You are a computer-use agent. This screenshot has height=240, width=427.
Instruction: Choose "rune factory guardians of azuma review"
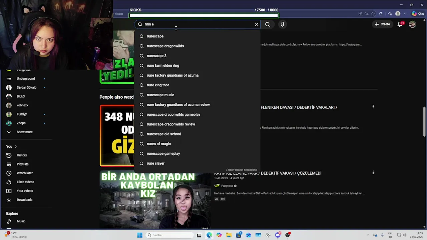click(197, 105)
